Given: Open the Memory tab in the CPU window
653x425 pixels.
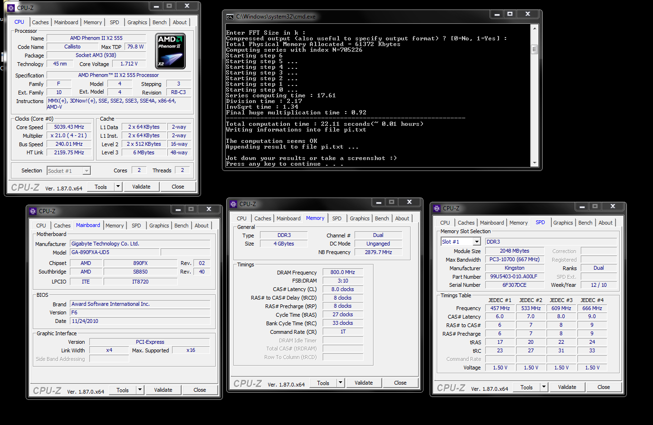Looking at the screenshot, I should coord(93,22).
